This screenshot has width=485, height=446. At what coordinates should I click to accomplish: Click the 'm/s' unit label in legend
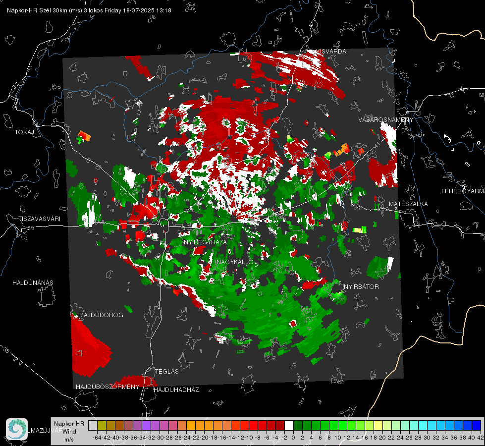coord(69,440)
